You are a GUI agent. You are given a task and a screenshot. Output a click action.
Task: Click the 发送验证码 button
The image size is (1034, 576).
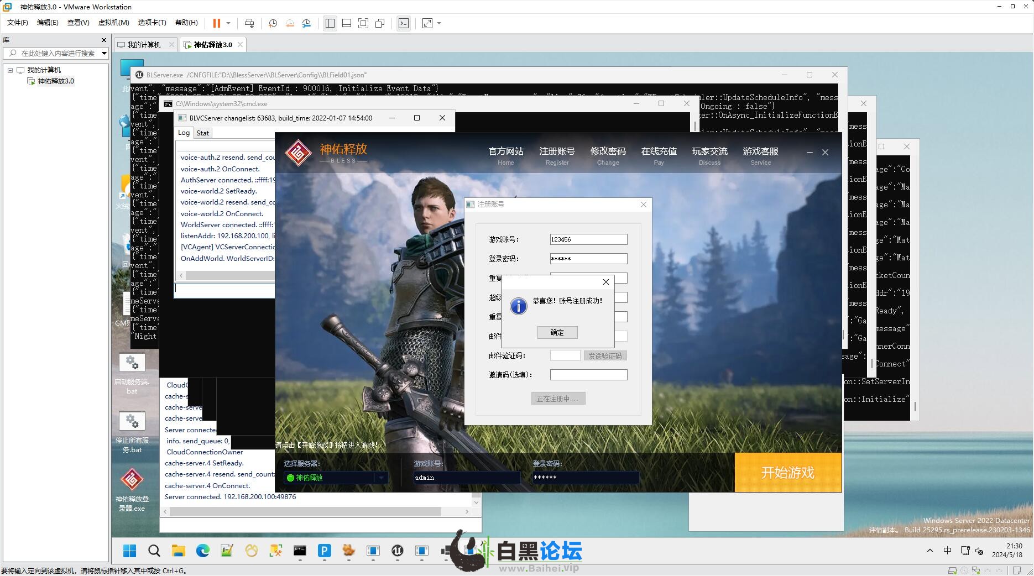point(605,356)
